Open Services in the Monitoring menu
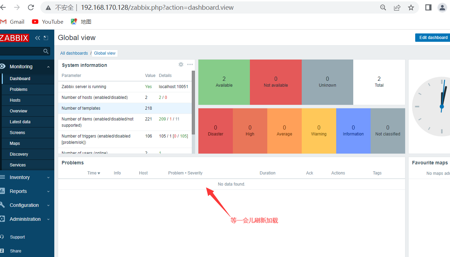The image size is (450, 257). pyautogui.click(x=27, y=165)
